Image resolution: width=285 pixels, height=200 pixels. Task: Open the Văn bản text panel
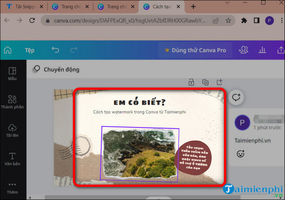12,159
